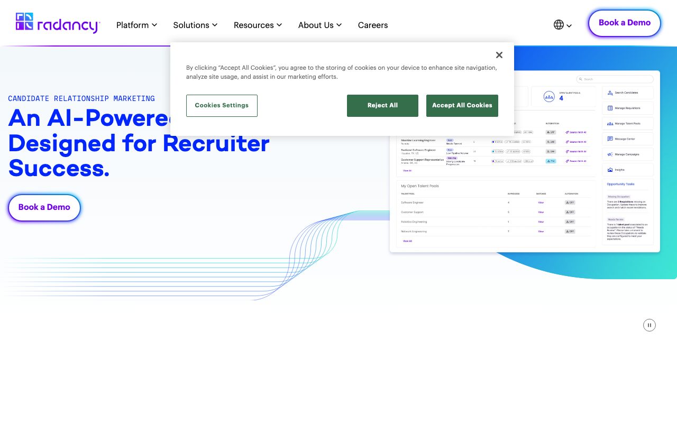Expand the Resources menu
Viewport: 677px width, 423px height.
258,25
